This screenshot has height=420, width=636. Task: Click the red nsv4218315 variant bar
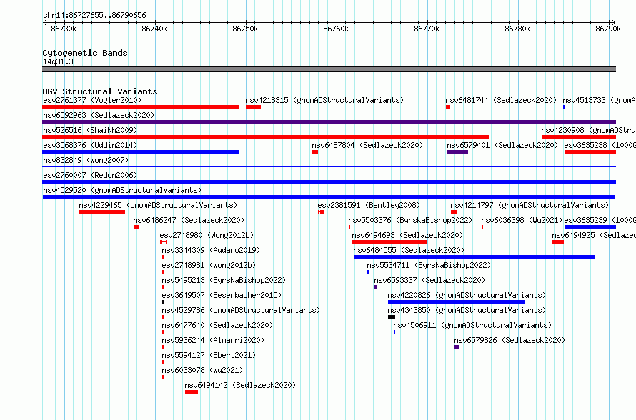pos(253,107)
